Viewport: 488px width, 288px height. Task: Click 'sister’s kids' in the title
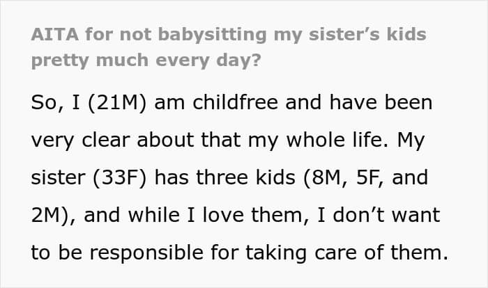click(367, 34)
